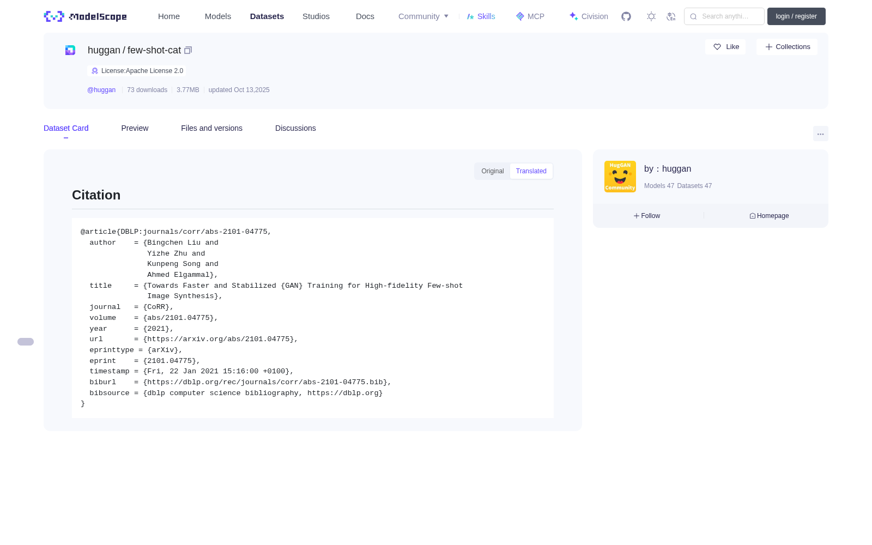Switch language with the translate icon

[671, 16]
